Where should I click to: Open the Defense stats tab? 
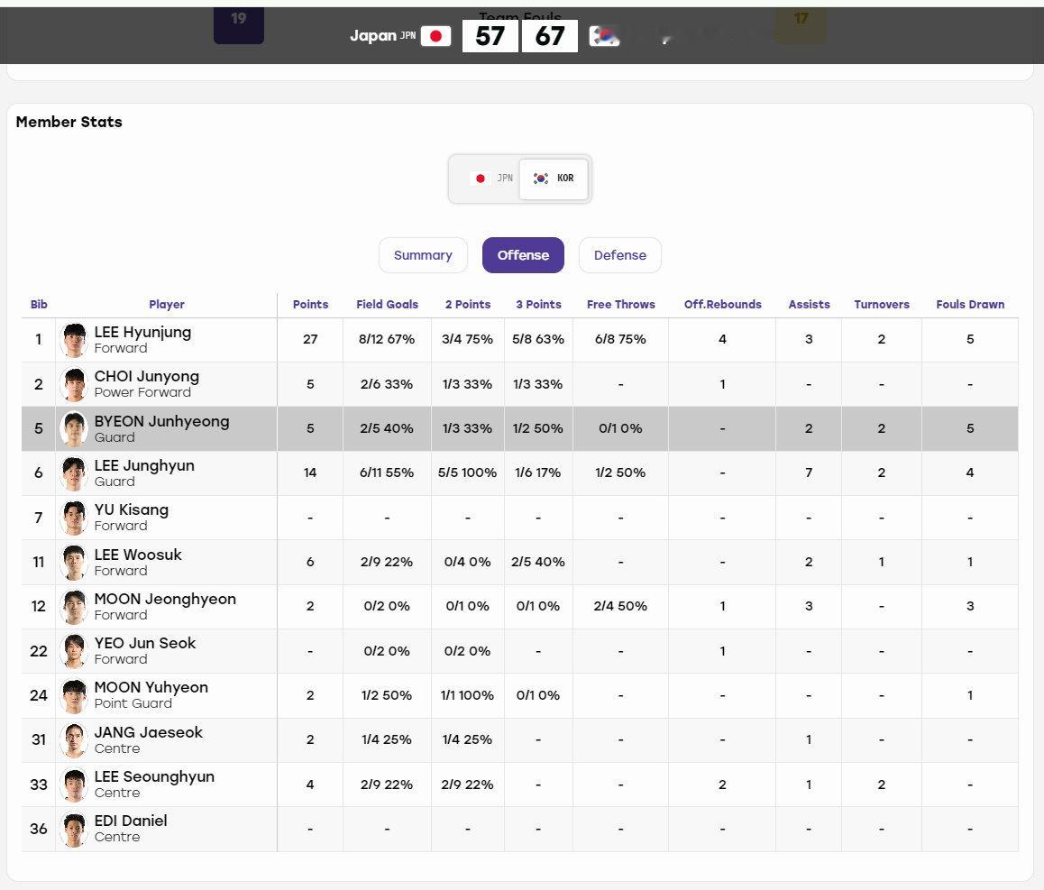pyautogui.click(x=620, y=255)
